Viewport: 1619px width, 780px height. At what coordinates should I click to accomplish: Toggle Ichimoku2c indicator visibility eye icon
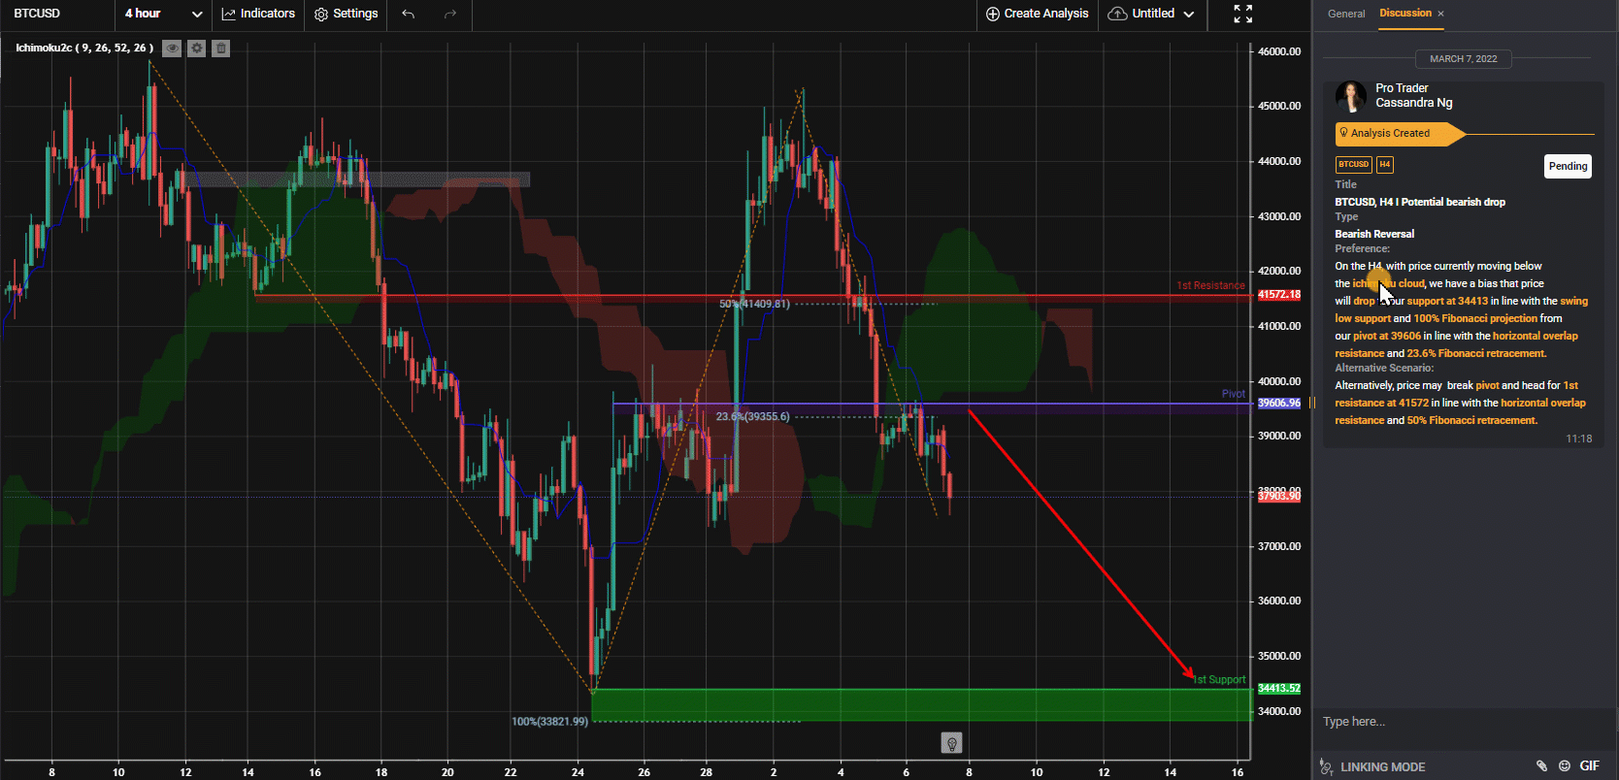coord(172,48)
